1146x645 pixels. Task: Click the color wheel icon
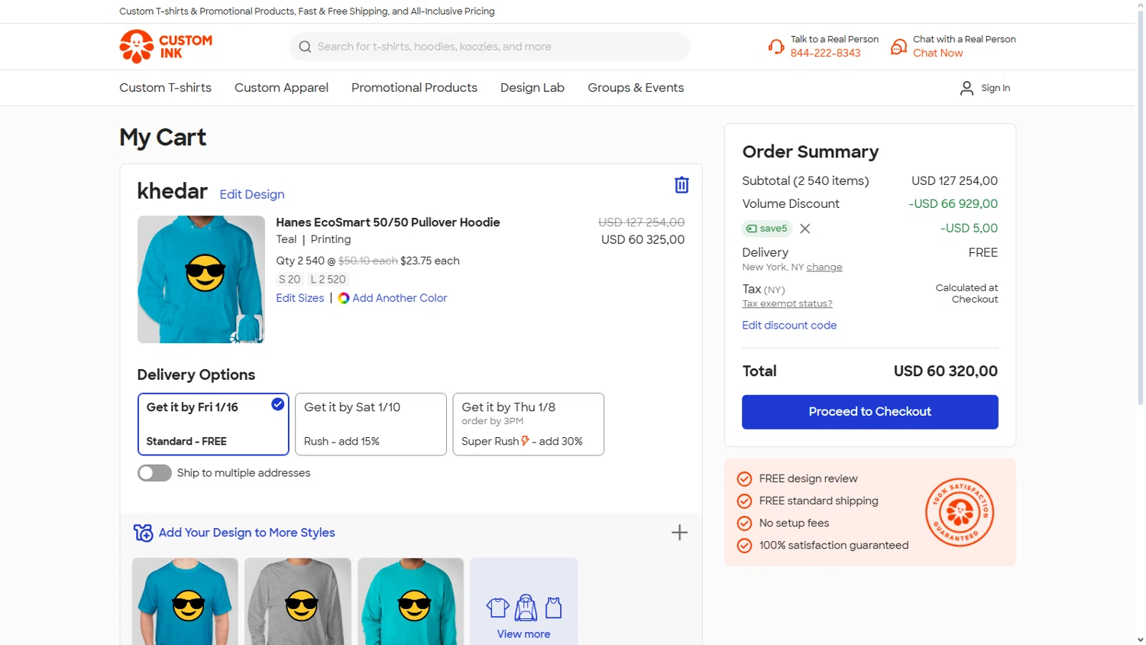pos(344,298)
